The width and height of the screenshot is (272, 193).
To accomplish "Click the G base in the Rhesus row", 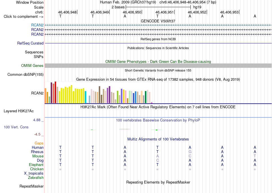I will coord(190,152).
